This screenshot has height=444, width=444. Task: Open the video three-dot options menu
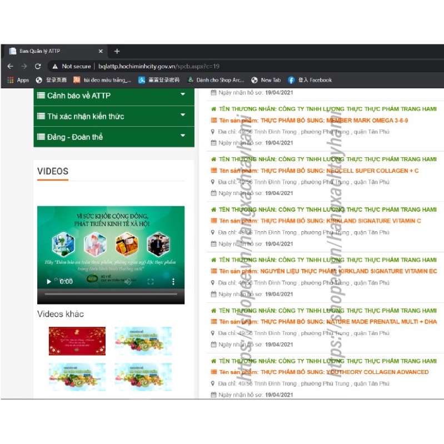[x=173, y=282]
